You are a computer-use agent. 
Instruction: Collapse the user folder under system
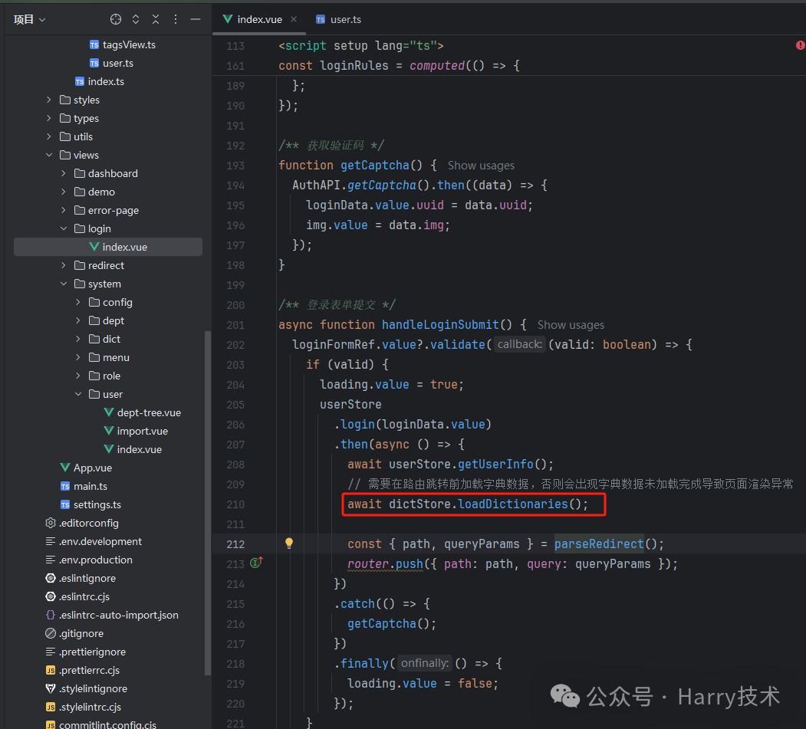click(x=78, y=394)
